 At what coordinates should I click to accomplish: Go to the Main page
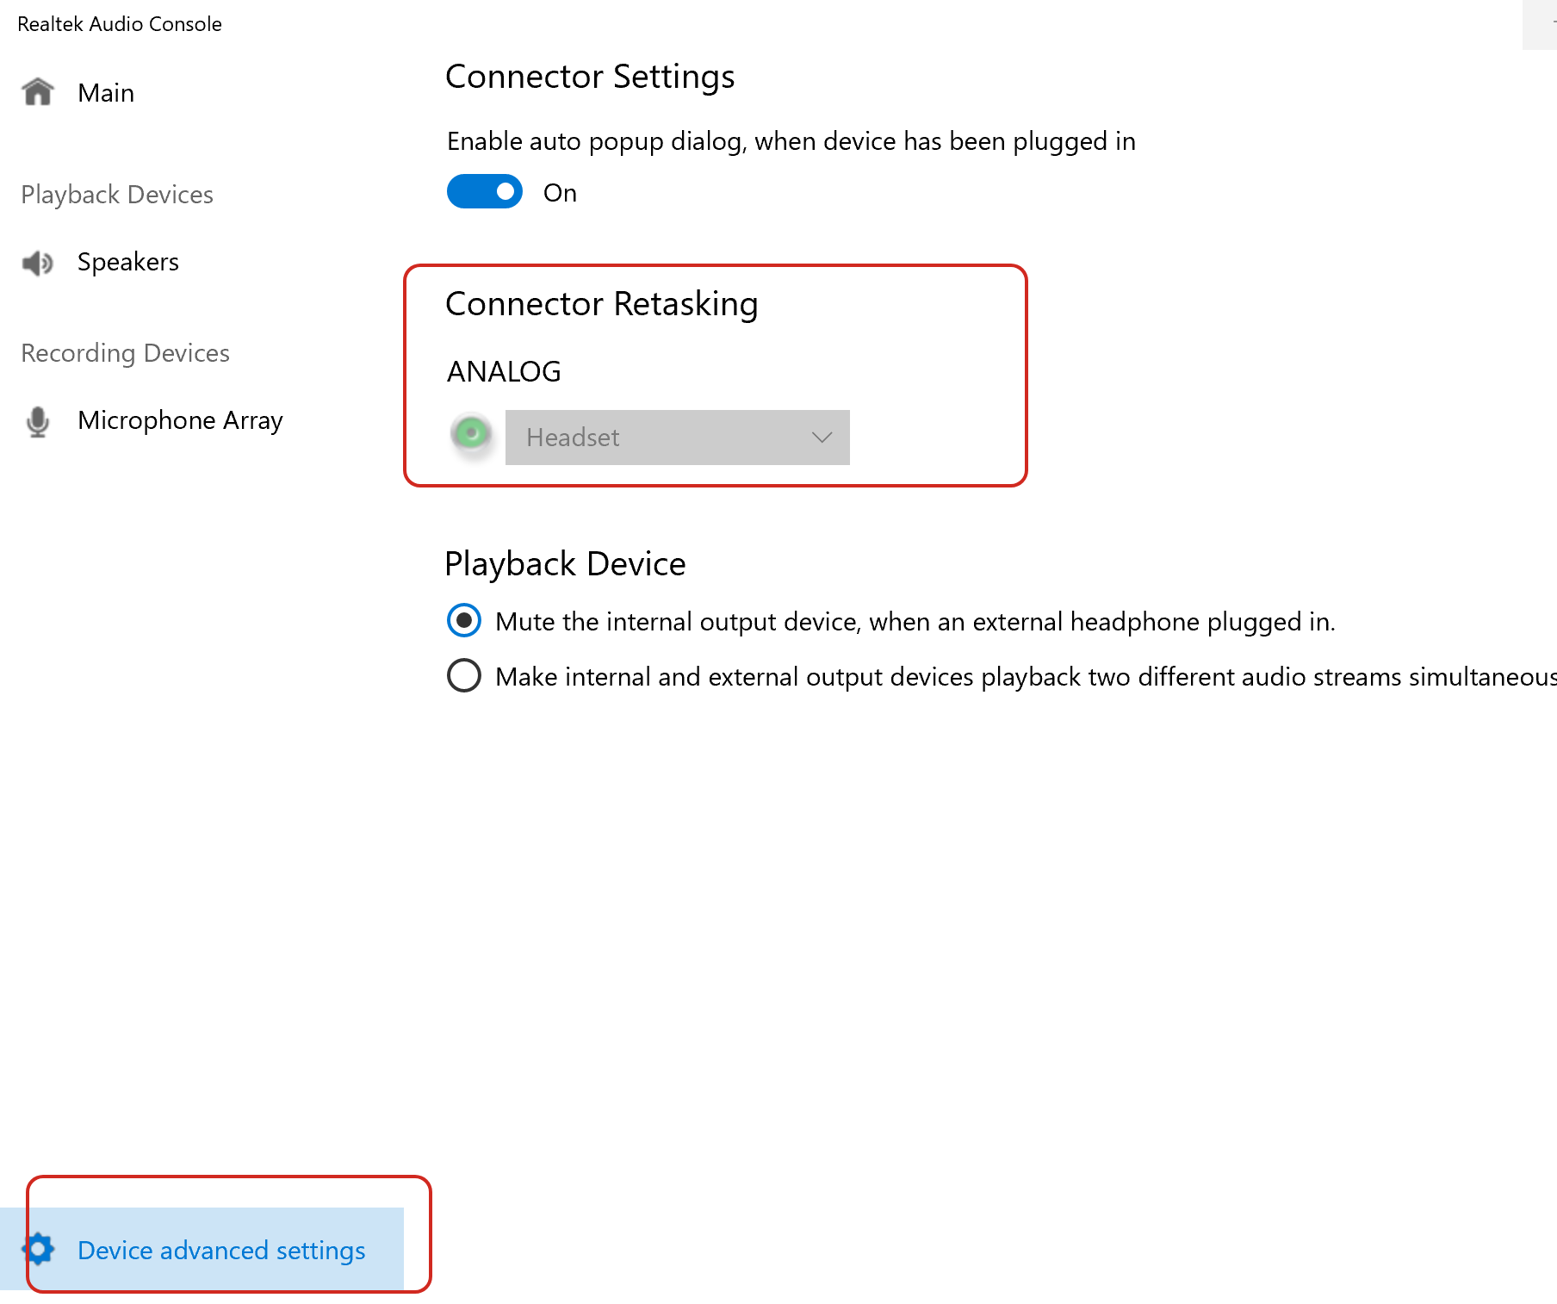106,93
